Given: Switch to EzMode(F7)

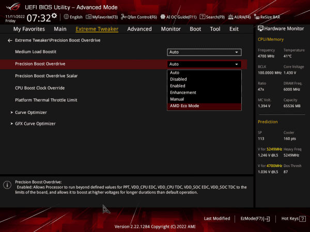Looking at the screenshot, I should pos(255,219).
